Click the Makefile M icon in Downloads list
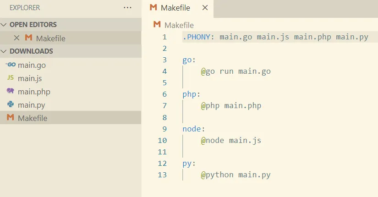 click(x=10, y=118)
